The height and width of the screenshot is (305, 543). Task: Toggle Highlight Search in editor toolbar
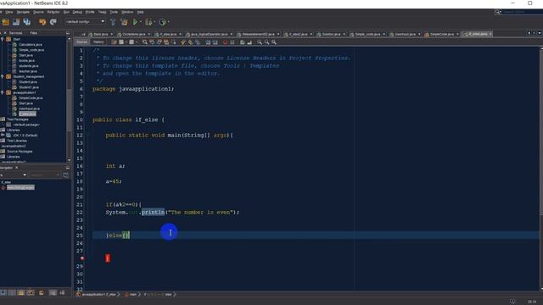[x=166, y=42]
